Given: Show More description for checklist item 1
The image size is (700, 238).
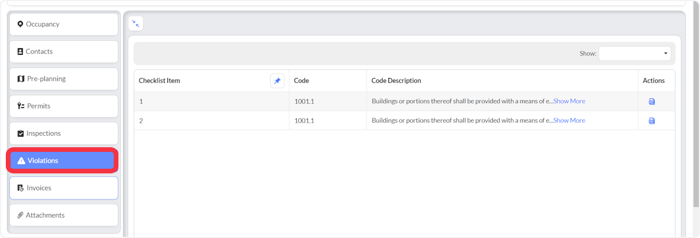Looking at the screenshot, I should click(569, 101).
